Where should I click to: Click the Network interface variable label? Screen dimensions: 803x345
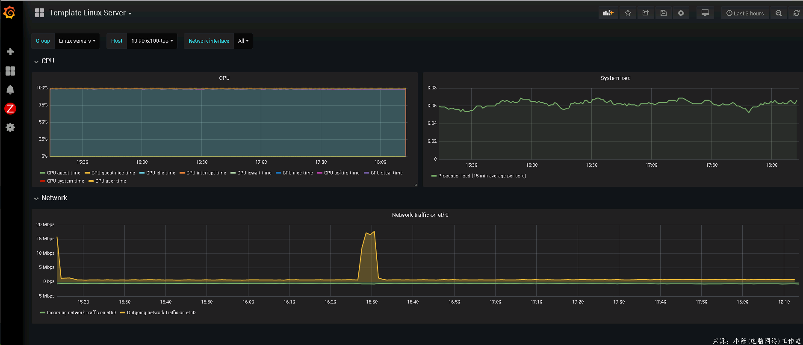[209, 41]
